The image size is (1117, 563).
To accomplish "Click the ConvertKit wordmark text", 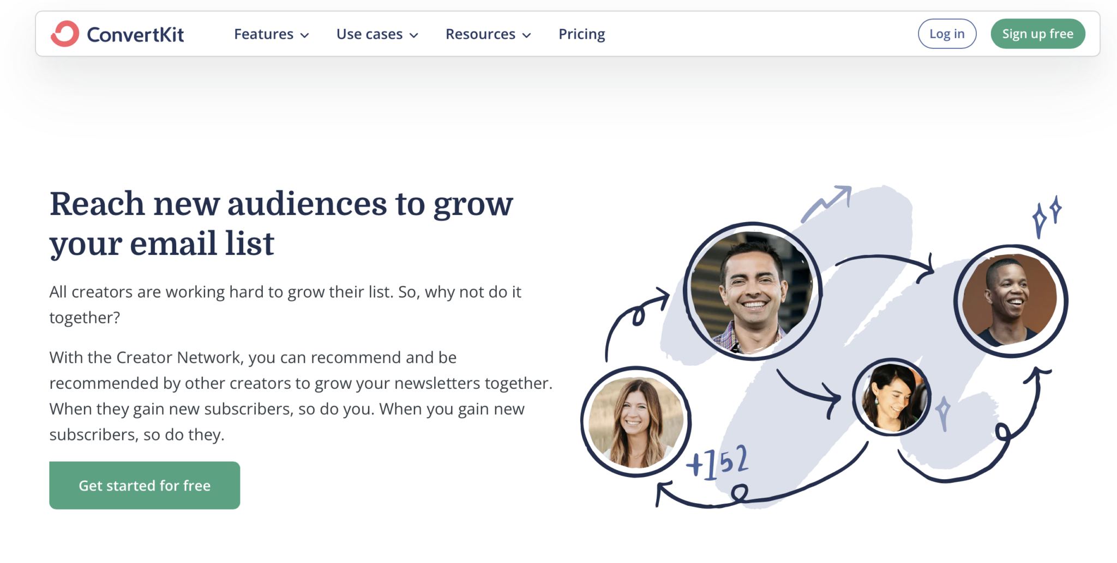I will pos(135,35).
